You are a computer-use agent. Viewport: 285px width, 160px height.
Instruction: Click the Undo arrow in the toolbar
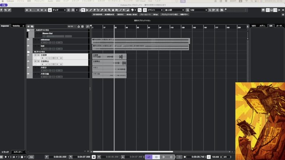(5, 10)
